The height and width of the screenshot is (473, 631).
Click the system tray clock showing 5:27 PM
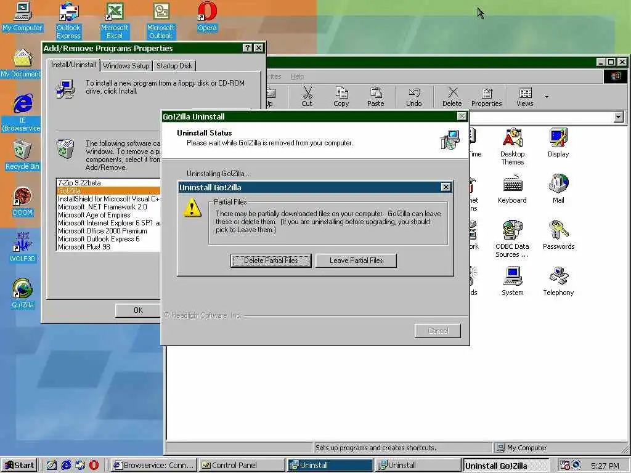(x=605, y=466)
